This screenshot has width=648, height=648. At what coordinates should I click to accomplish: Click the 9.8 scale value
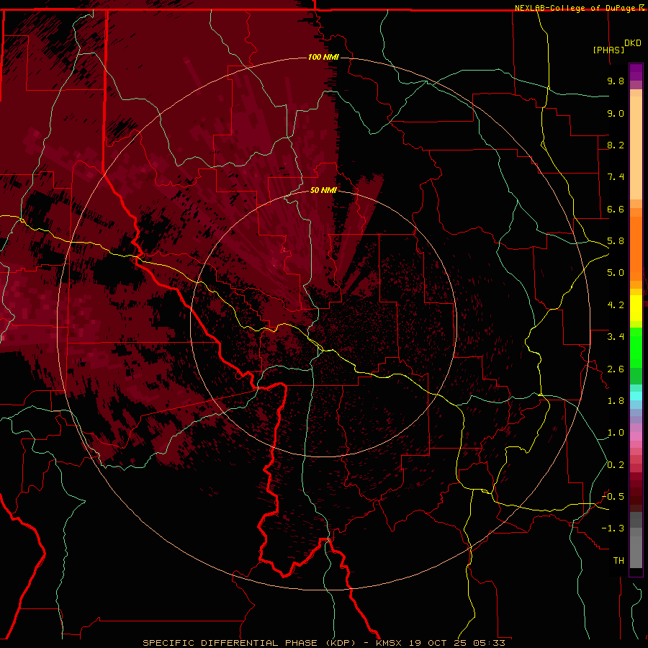tap(616, 81)
